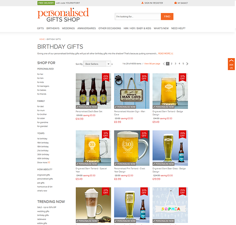Open the Weddings menu

[68, 28]
